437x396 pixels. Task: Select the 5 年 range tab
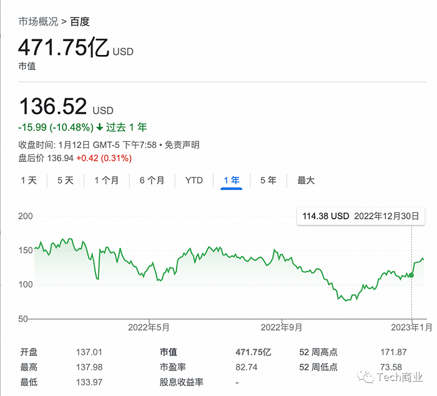268,181
